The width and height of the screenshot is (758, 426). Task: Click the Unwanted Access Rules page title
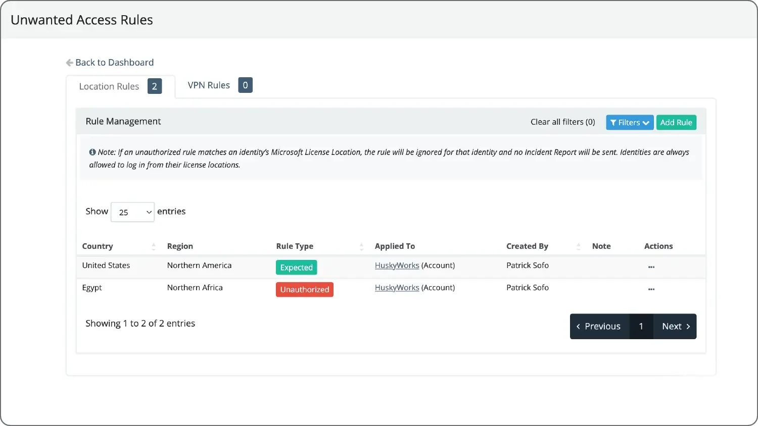pos(82,20)
